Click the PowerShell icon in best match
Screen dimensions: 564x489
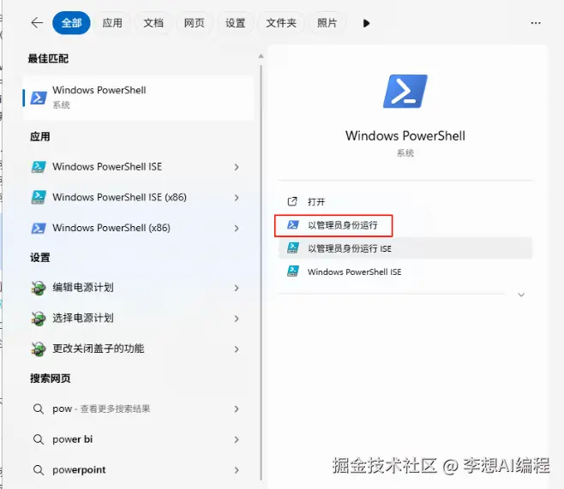(39, 98)
